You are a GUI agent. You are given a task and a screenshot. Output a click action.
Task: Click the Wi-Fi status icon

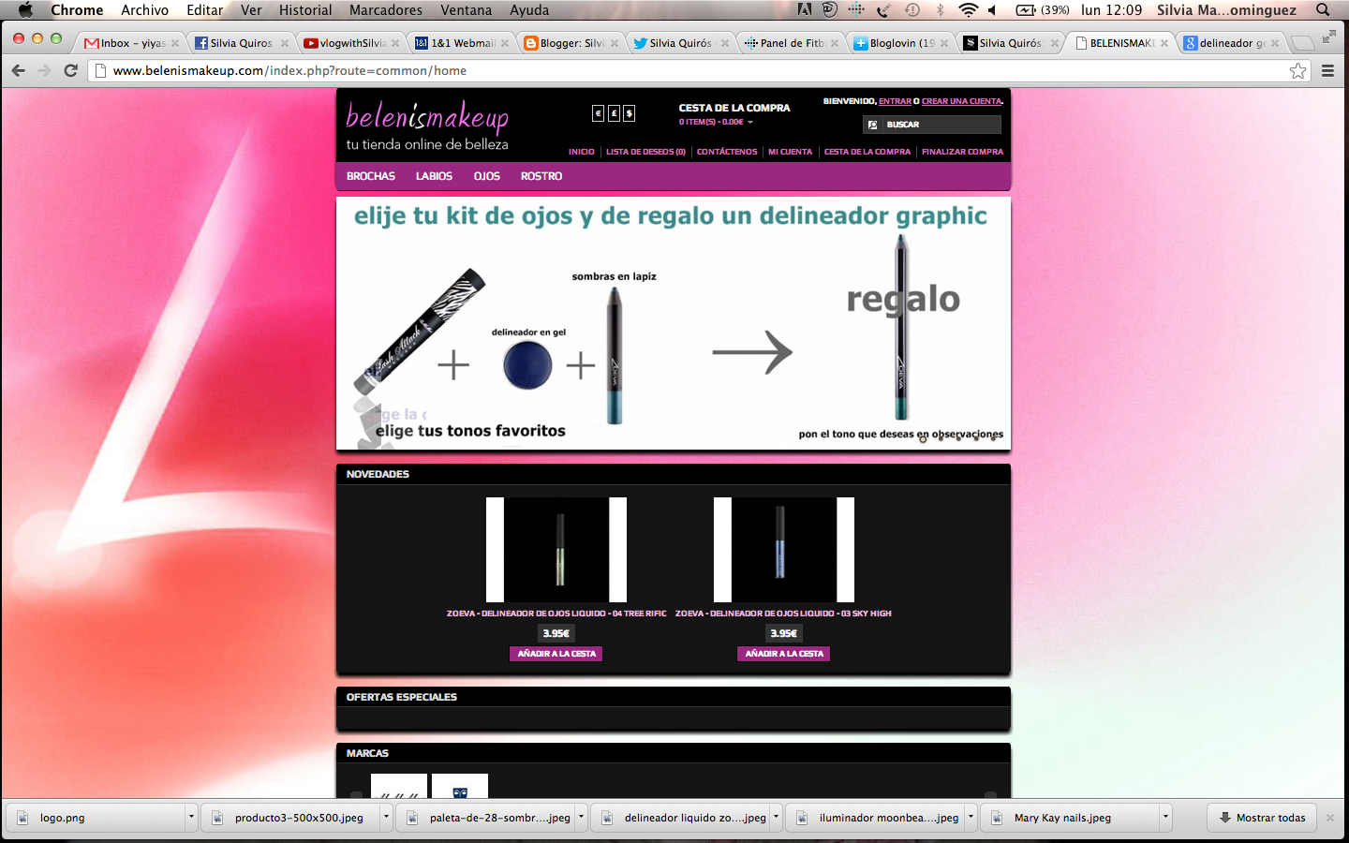click(968, 9)
